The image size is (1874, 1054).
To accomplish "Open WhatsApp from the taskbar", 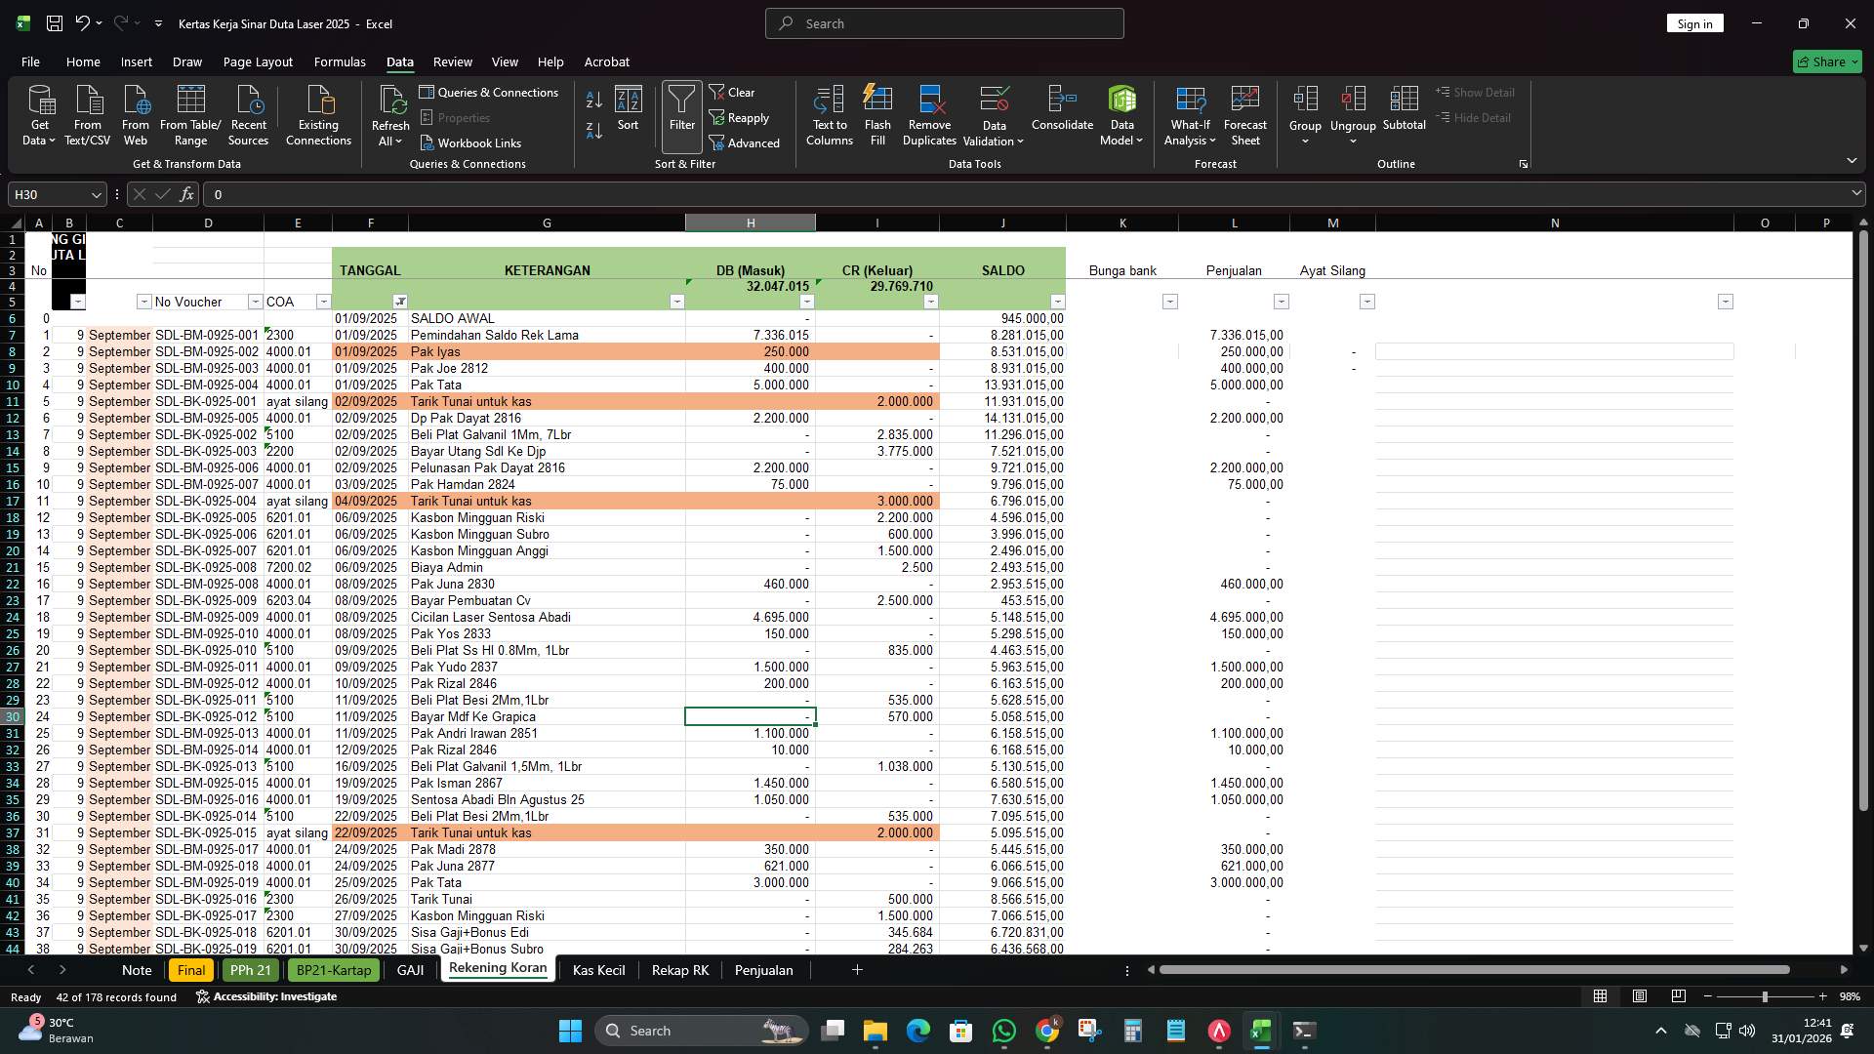I will pos(1004,1031).
